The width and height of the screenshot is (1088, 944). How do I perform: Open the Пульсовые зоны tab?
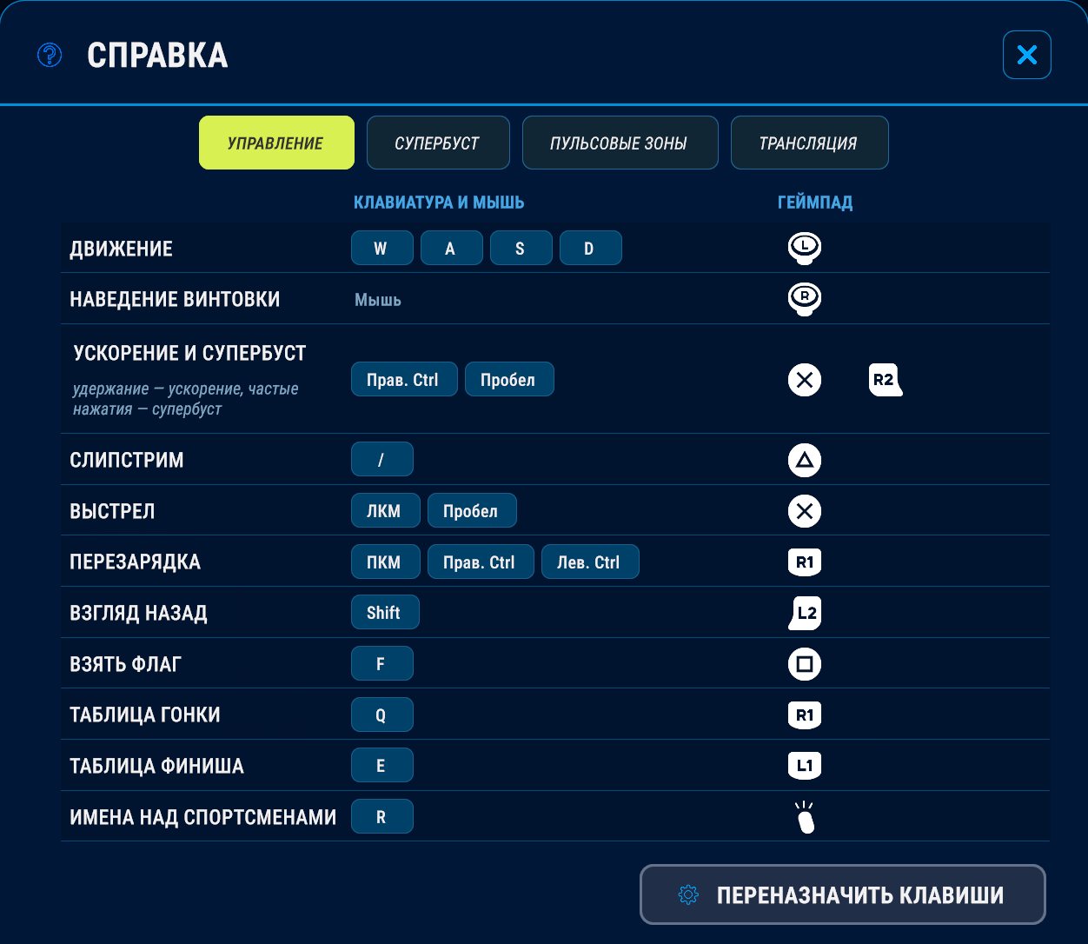[x=620, y=143]
